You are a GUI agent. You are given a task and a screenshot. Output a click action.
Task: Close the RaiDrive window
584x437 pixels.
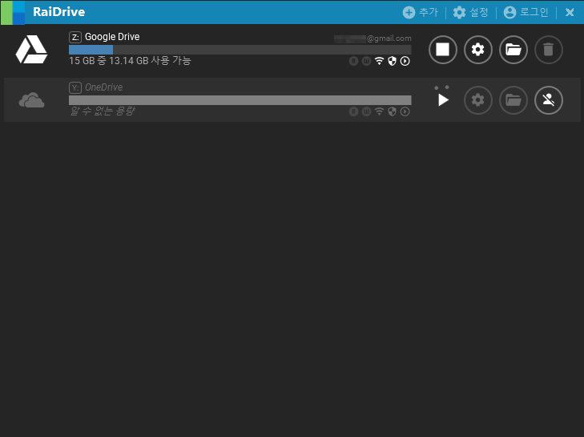point(570,12)
